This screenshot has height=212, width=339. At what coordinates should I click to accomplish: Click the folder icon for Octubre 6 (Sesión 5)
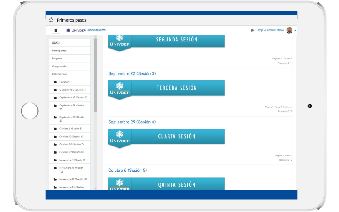click(x=55, y=129)
